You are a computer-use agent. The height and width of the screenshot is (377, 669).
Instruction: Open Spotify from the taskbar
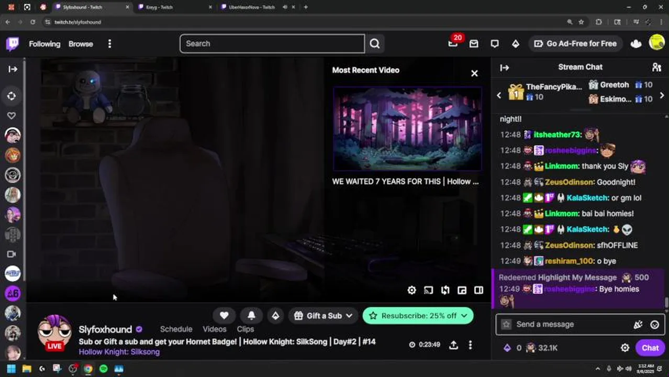[104, 369]
